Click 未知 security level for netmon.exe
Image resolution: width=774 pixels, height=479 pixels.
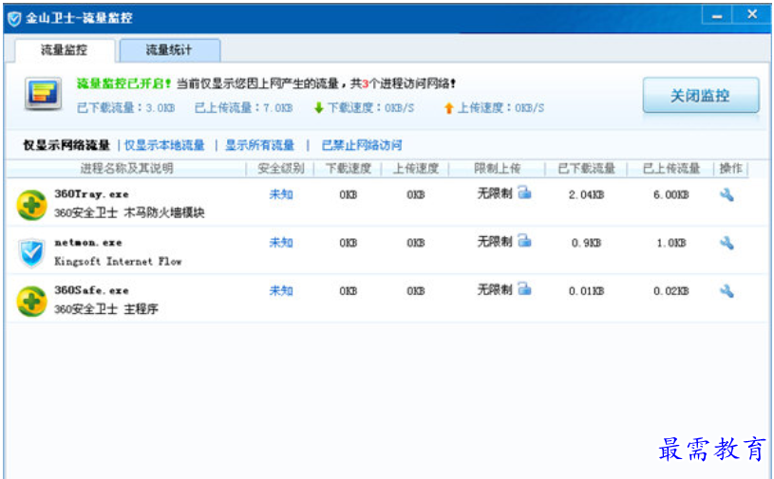(x=281, y=243)
